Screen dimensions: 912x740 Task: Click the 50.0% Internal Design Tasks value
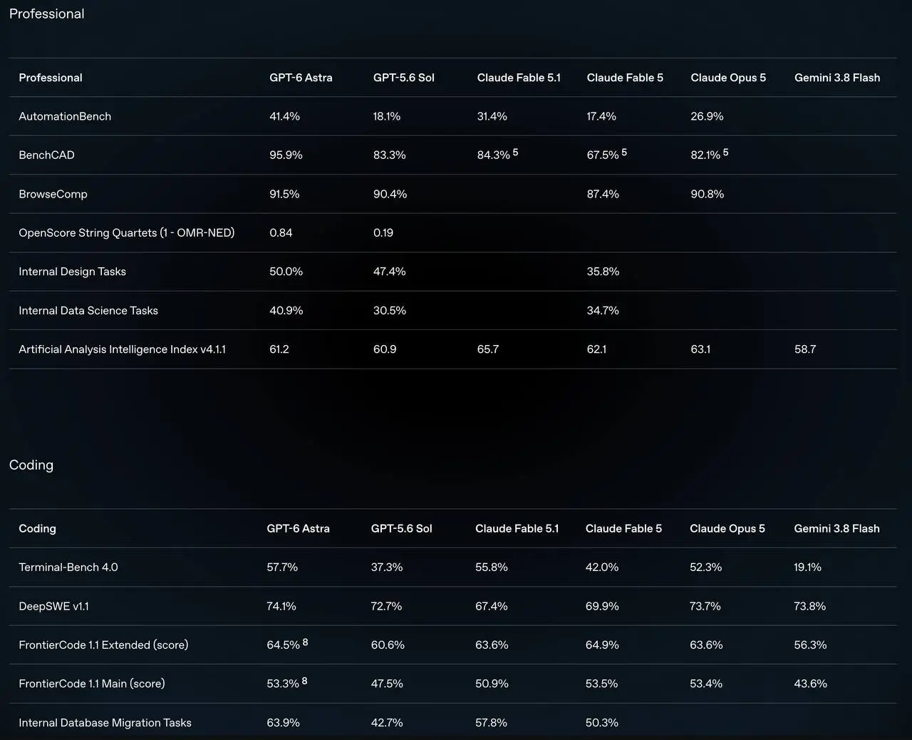coord(286,272)
